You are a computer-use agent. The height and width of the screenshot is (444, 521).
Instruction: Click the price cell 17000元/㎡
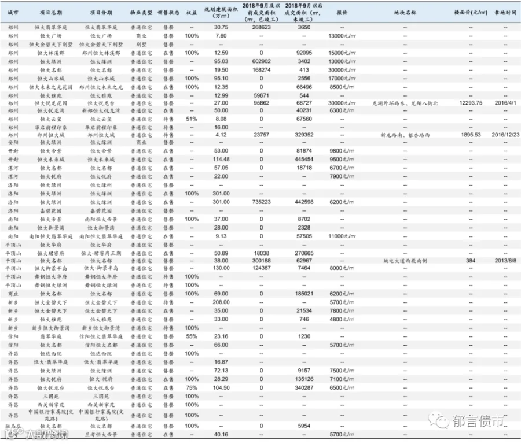coord(342,79)
